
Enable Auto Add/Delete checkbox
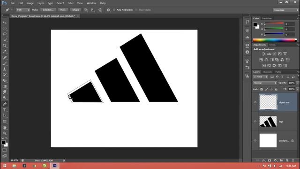coord(114,10)
